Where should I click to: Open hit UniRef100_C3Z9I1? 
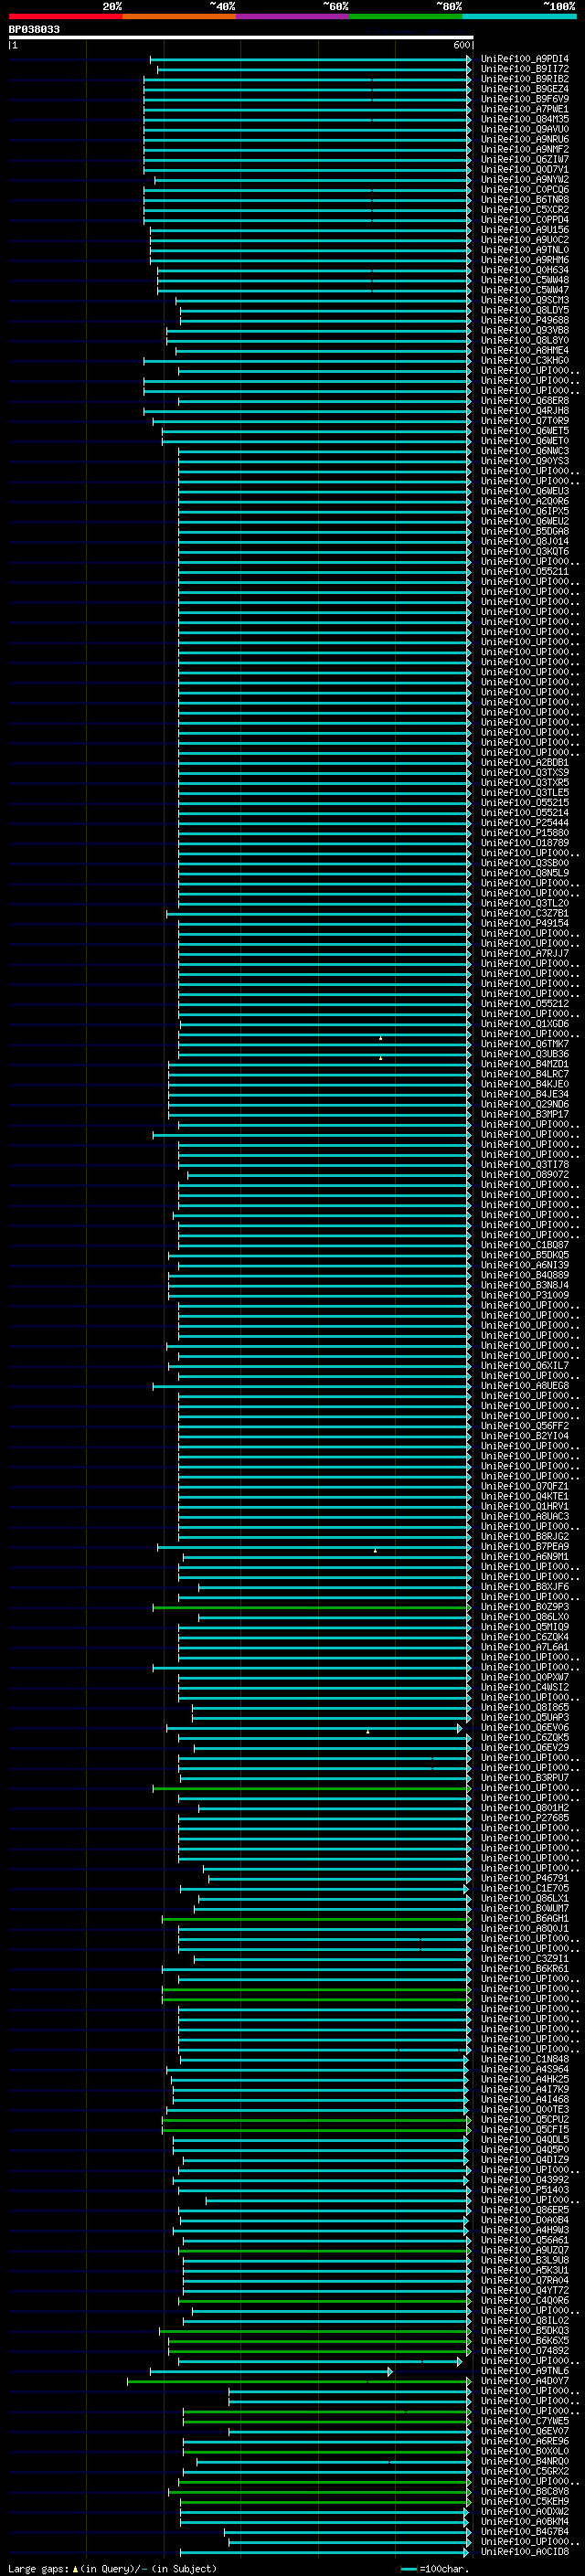[524, 1959]
